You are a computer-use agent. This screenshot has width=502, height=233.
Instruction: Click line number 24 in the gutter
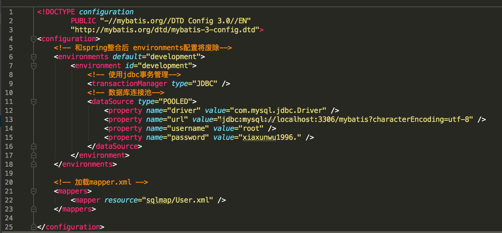click(x=9, y=218)
